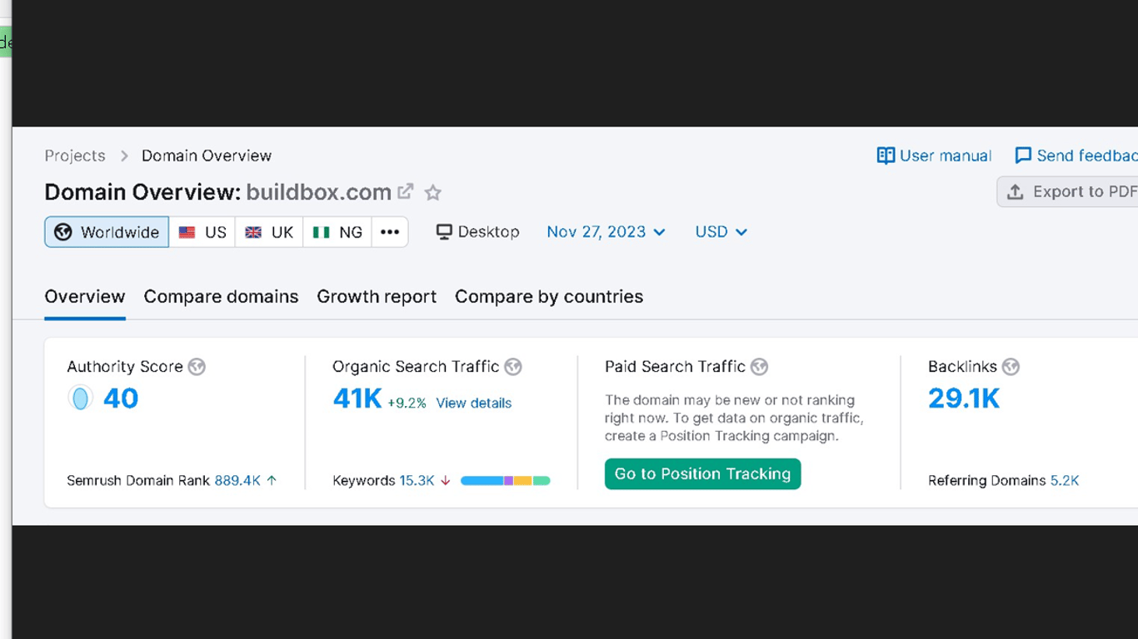Switch to the US database
The height and width of the screenshot is (639, 1138).
tap(202, 232)
